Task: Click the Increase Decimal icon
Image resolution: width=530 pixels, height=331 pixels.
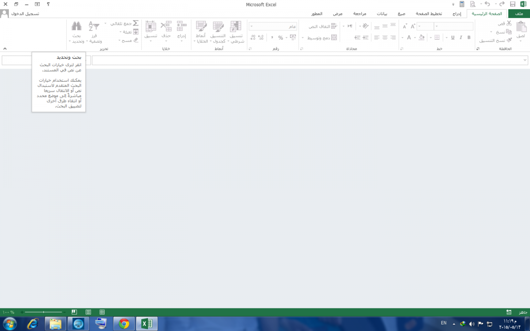Action: (x=261, y=38)
